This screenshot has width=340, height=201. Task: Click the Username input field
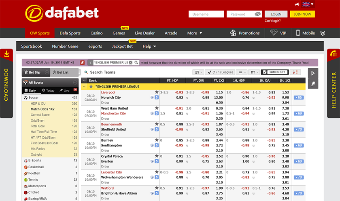pyautogui.click(x=206, y=14)
